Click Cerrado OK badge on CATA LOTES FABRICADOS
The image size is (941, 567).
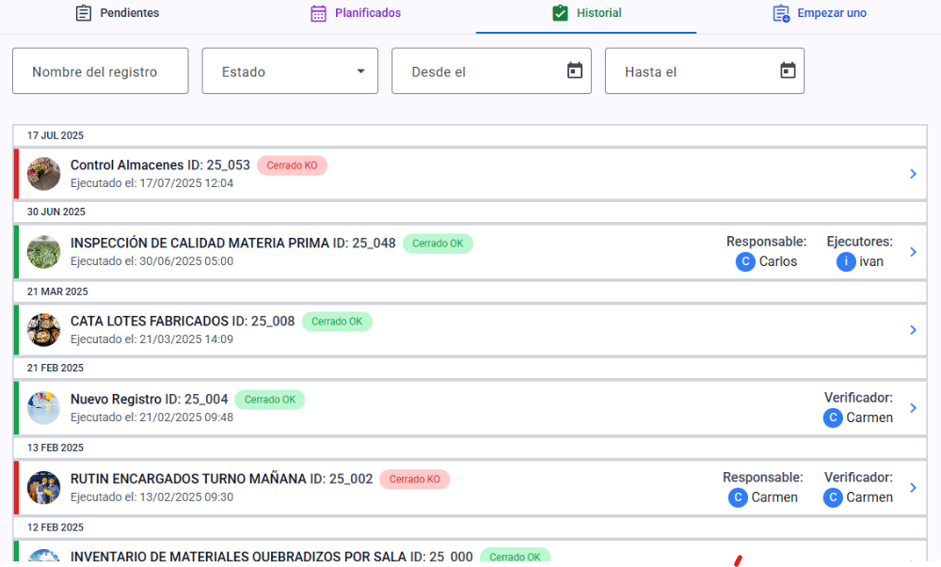(337, 322)
